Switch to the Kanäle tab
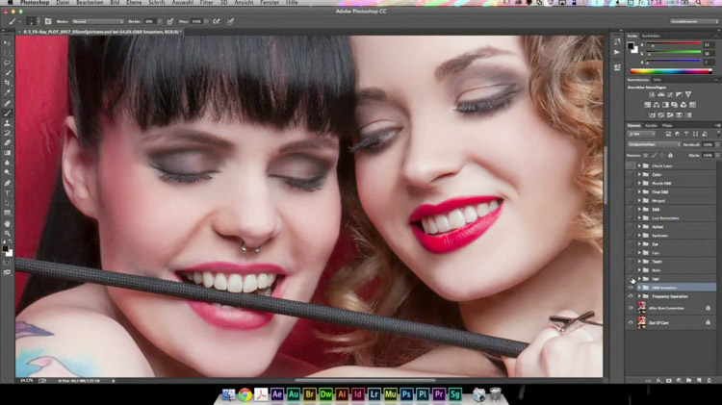 (651, 125)
